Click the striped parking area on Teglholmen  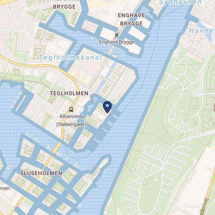pyautogui.click(x=120, y=86)
